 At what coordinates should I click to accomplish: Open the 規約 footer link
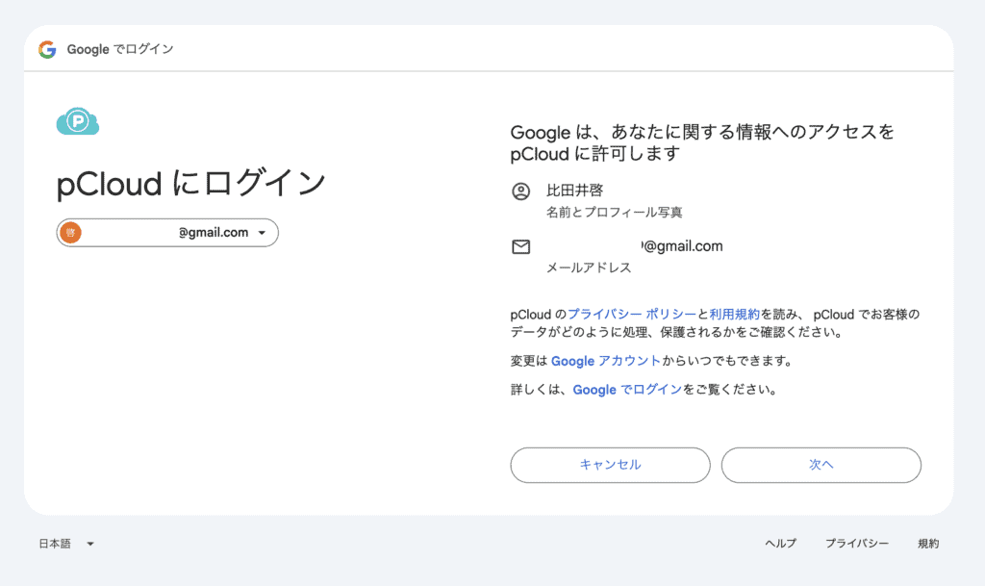[928, 544]
